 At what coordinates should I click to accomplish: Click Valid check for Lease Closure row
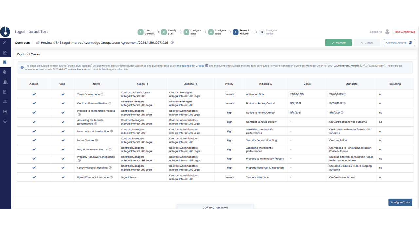[63, 140]
